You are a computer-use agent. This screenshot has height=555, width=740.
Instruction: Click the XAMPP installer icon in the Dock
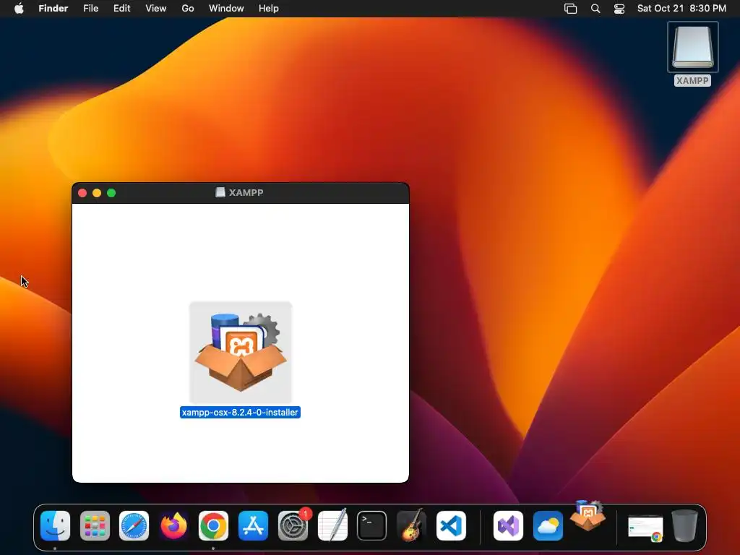pos(588,516)
